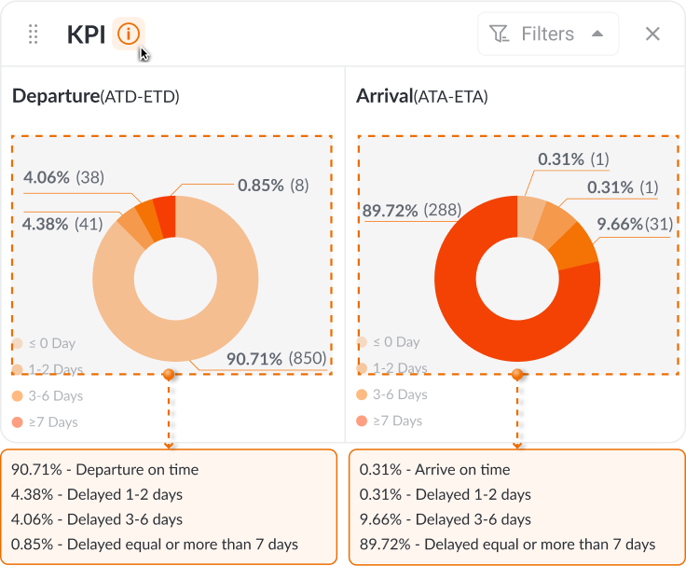Click the 90.71% (850) departure data label
Image resolution: width=686 pixels, height=566 pixels.
(x=275, y=358)
